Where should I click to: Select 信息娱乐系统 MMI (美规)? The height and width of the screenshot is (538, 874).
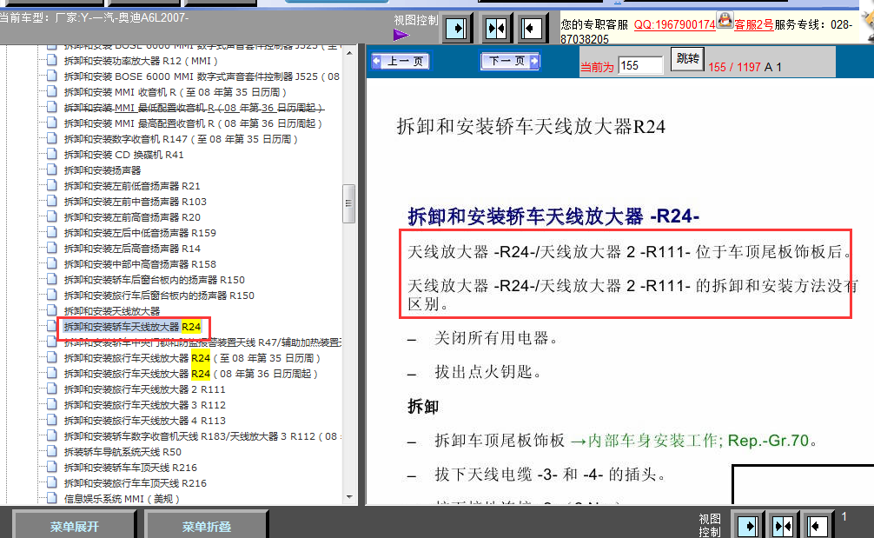(122, 498)
